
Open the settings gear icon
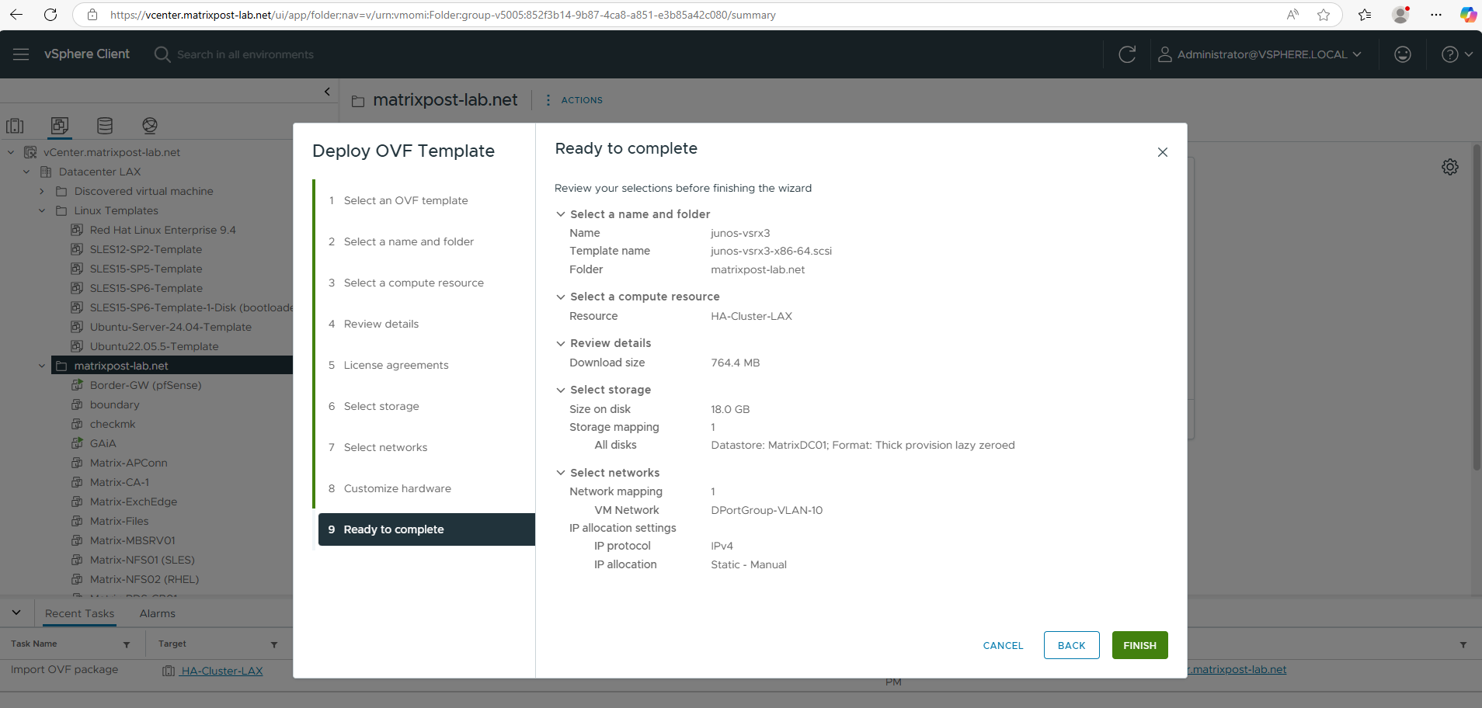coord(1450,167)
